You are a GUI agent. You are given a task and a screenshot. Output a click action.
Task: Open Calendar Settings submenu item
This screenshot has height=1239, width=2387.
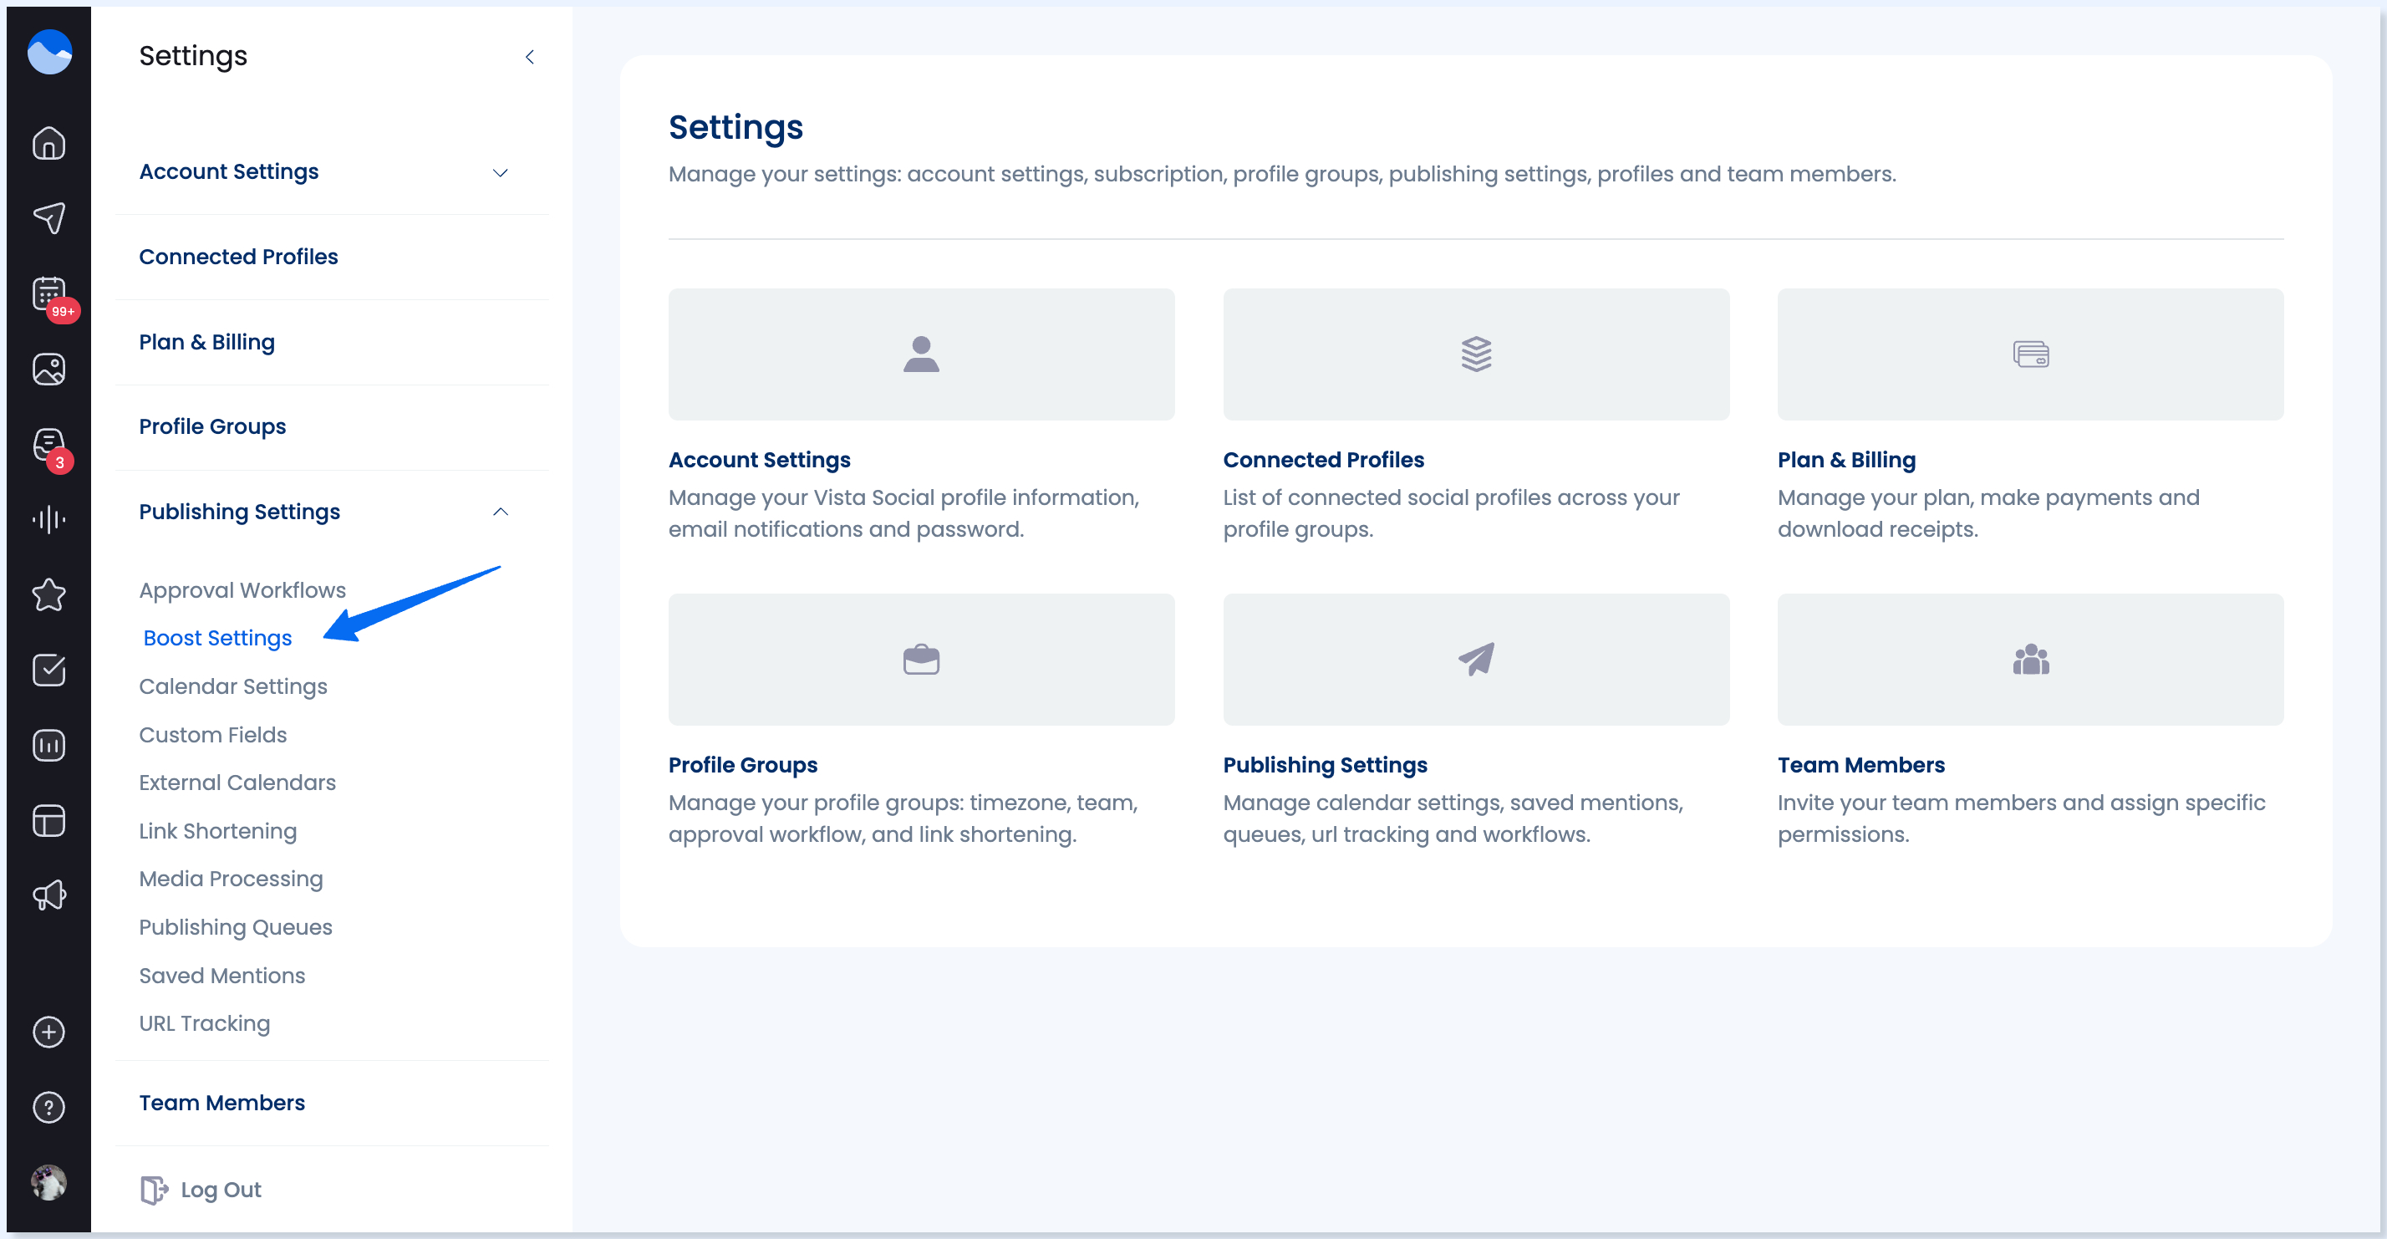232,686
